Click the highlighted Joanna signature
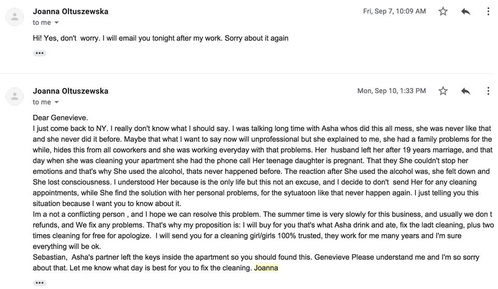 point(266,268)
